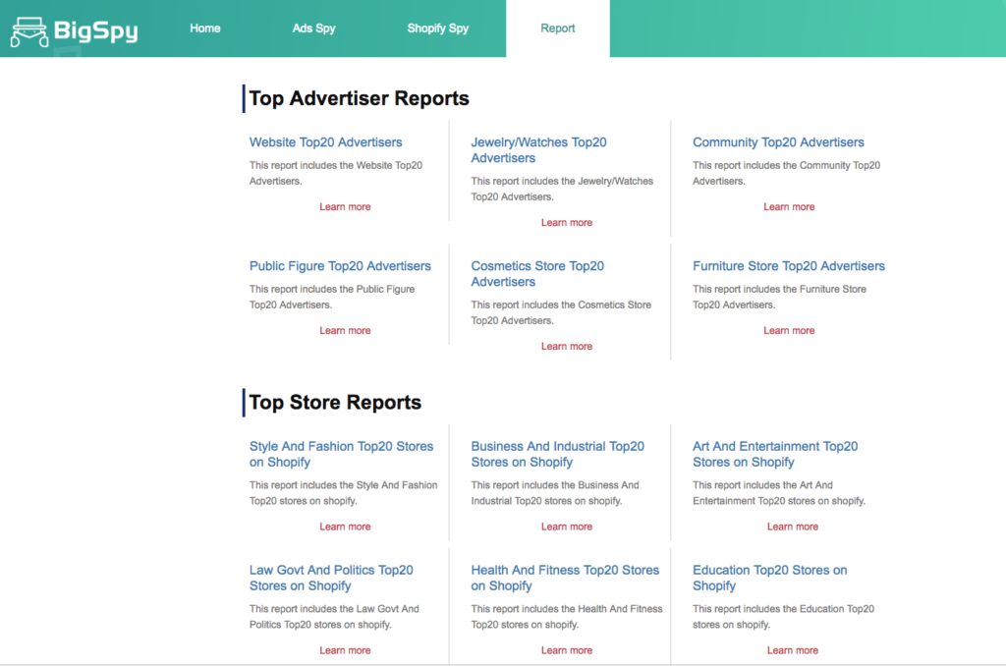Click text 'This report includes the Community Top20 Advertisers.'
Screen dimensions: 1006x666
786,173
